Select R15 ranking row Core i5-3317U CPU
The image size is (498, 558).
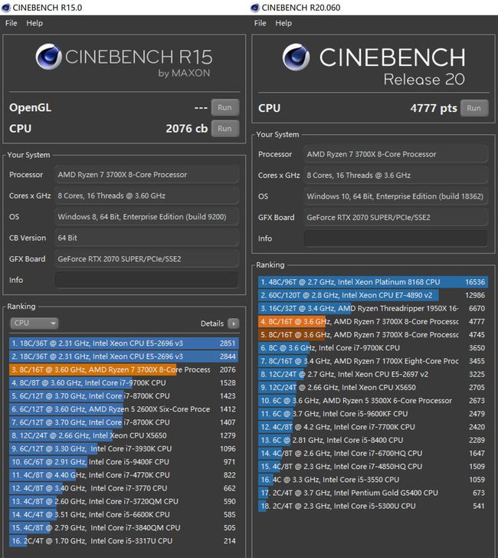(x=124, y=541)
